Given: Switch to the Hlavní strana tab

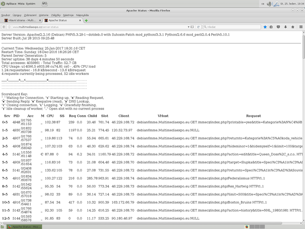Looking at the screenshot, I should point(23,21).
